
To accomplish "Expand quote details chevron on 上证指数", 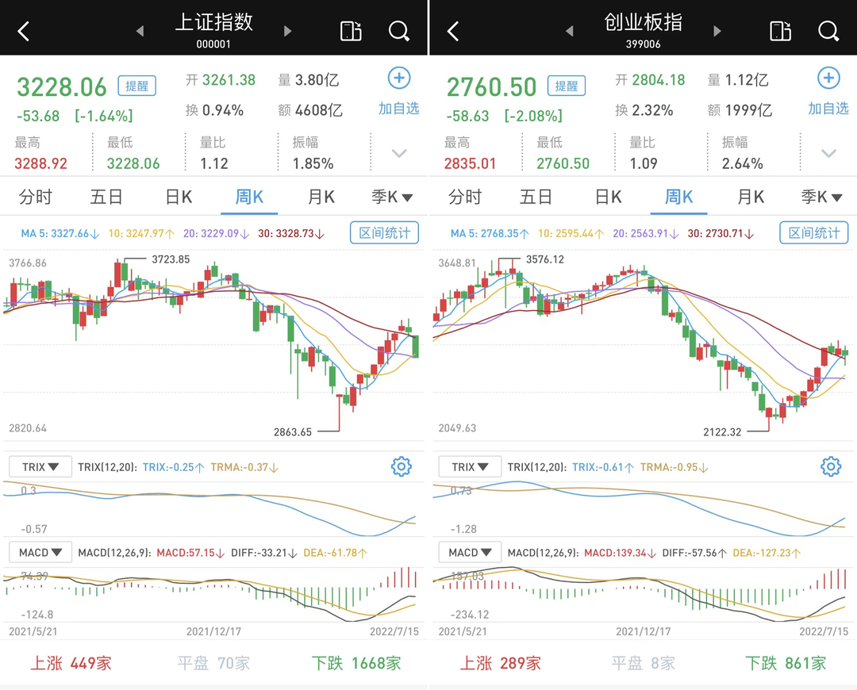I will click(x=399, y=153).
